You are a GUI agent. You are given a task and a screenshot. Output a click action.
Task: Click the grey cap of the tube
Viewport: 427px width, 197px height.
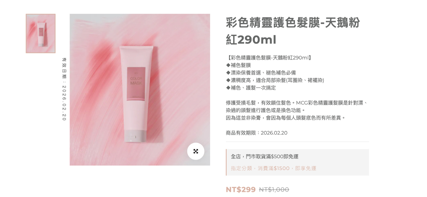point(135,136)
